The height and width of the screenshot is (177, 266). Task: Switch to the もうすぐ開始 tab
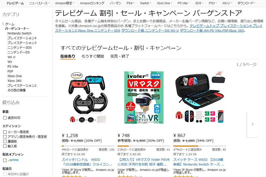click(x=93, y=56)
